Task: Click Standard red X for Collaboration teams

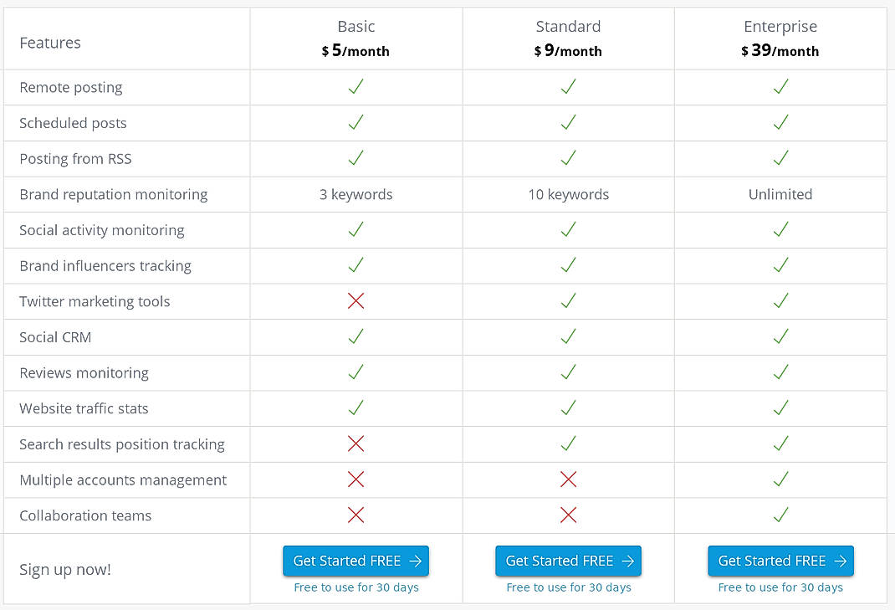Action: pyautogui.click(x=569, y=515)
